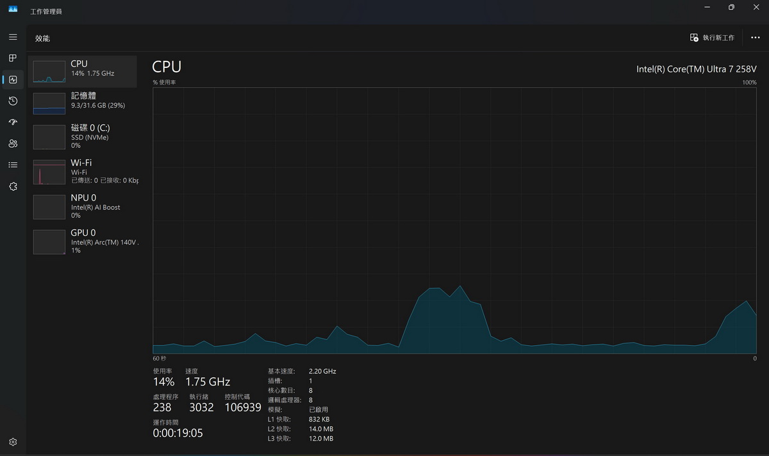Click the 已啟用 virtualization status
Viewport: 769px width, 456px height.
(318, 409)
